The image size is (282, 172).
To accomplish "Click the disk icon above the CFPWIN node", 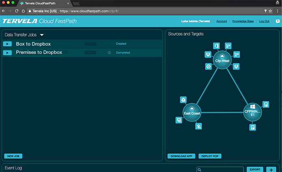I will click(x=266, y=104).
